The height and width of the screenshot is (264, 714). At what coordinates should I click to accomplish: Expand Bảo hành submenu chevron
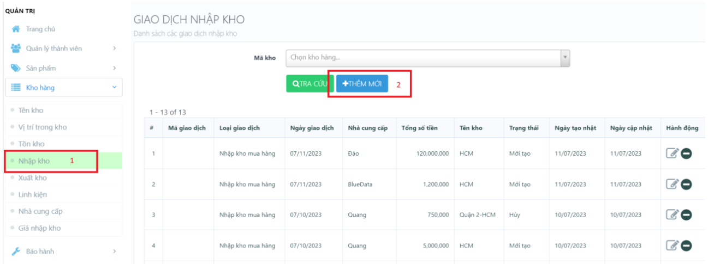[x=114, y=251]
